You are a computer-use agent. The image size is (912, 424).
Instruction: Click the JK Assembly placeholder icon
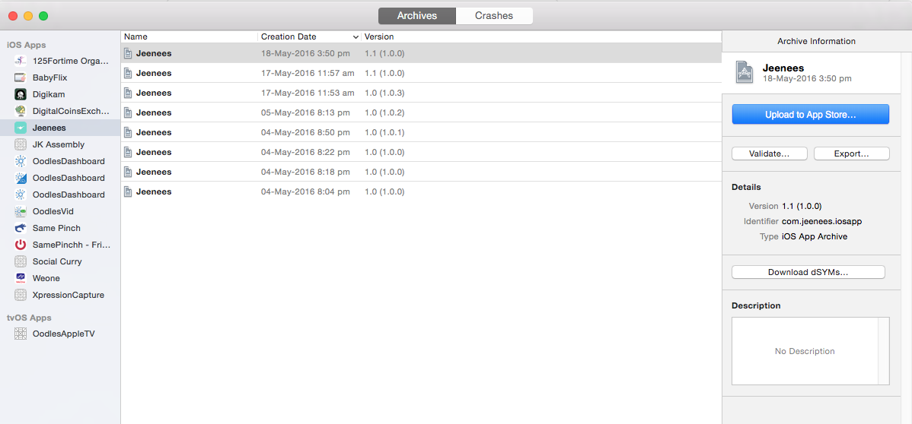click(x=21, y=144)
